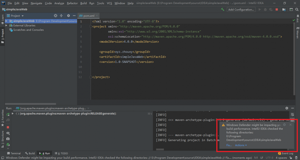Expand External Libraries node
Viewport: 300px width, 160px height.
coord(6,25)
